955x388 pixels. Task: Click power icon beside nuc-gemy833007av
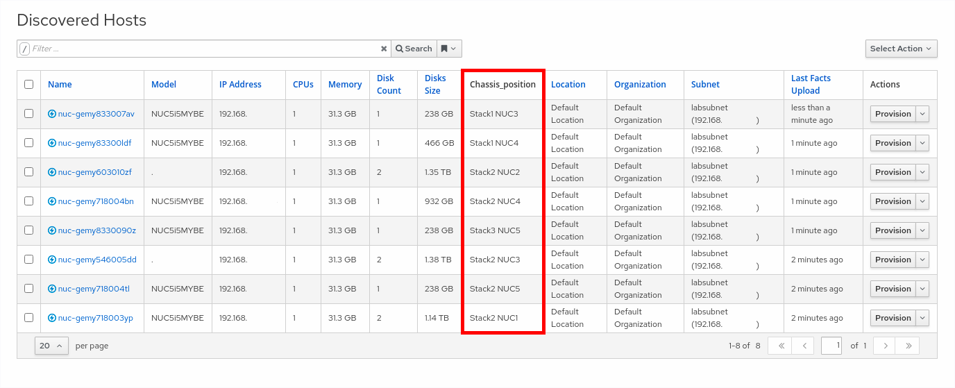pos(52,114)
